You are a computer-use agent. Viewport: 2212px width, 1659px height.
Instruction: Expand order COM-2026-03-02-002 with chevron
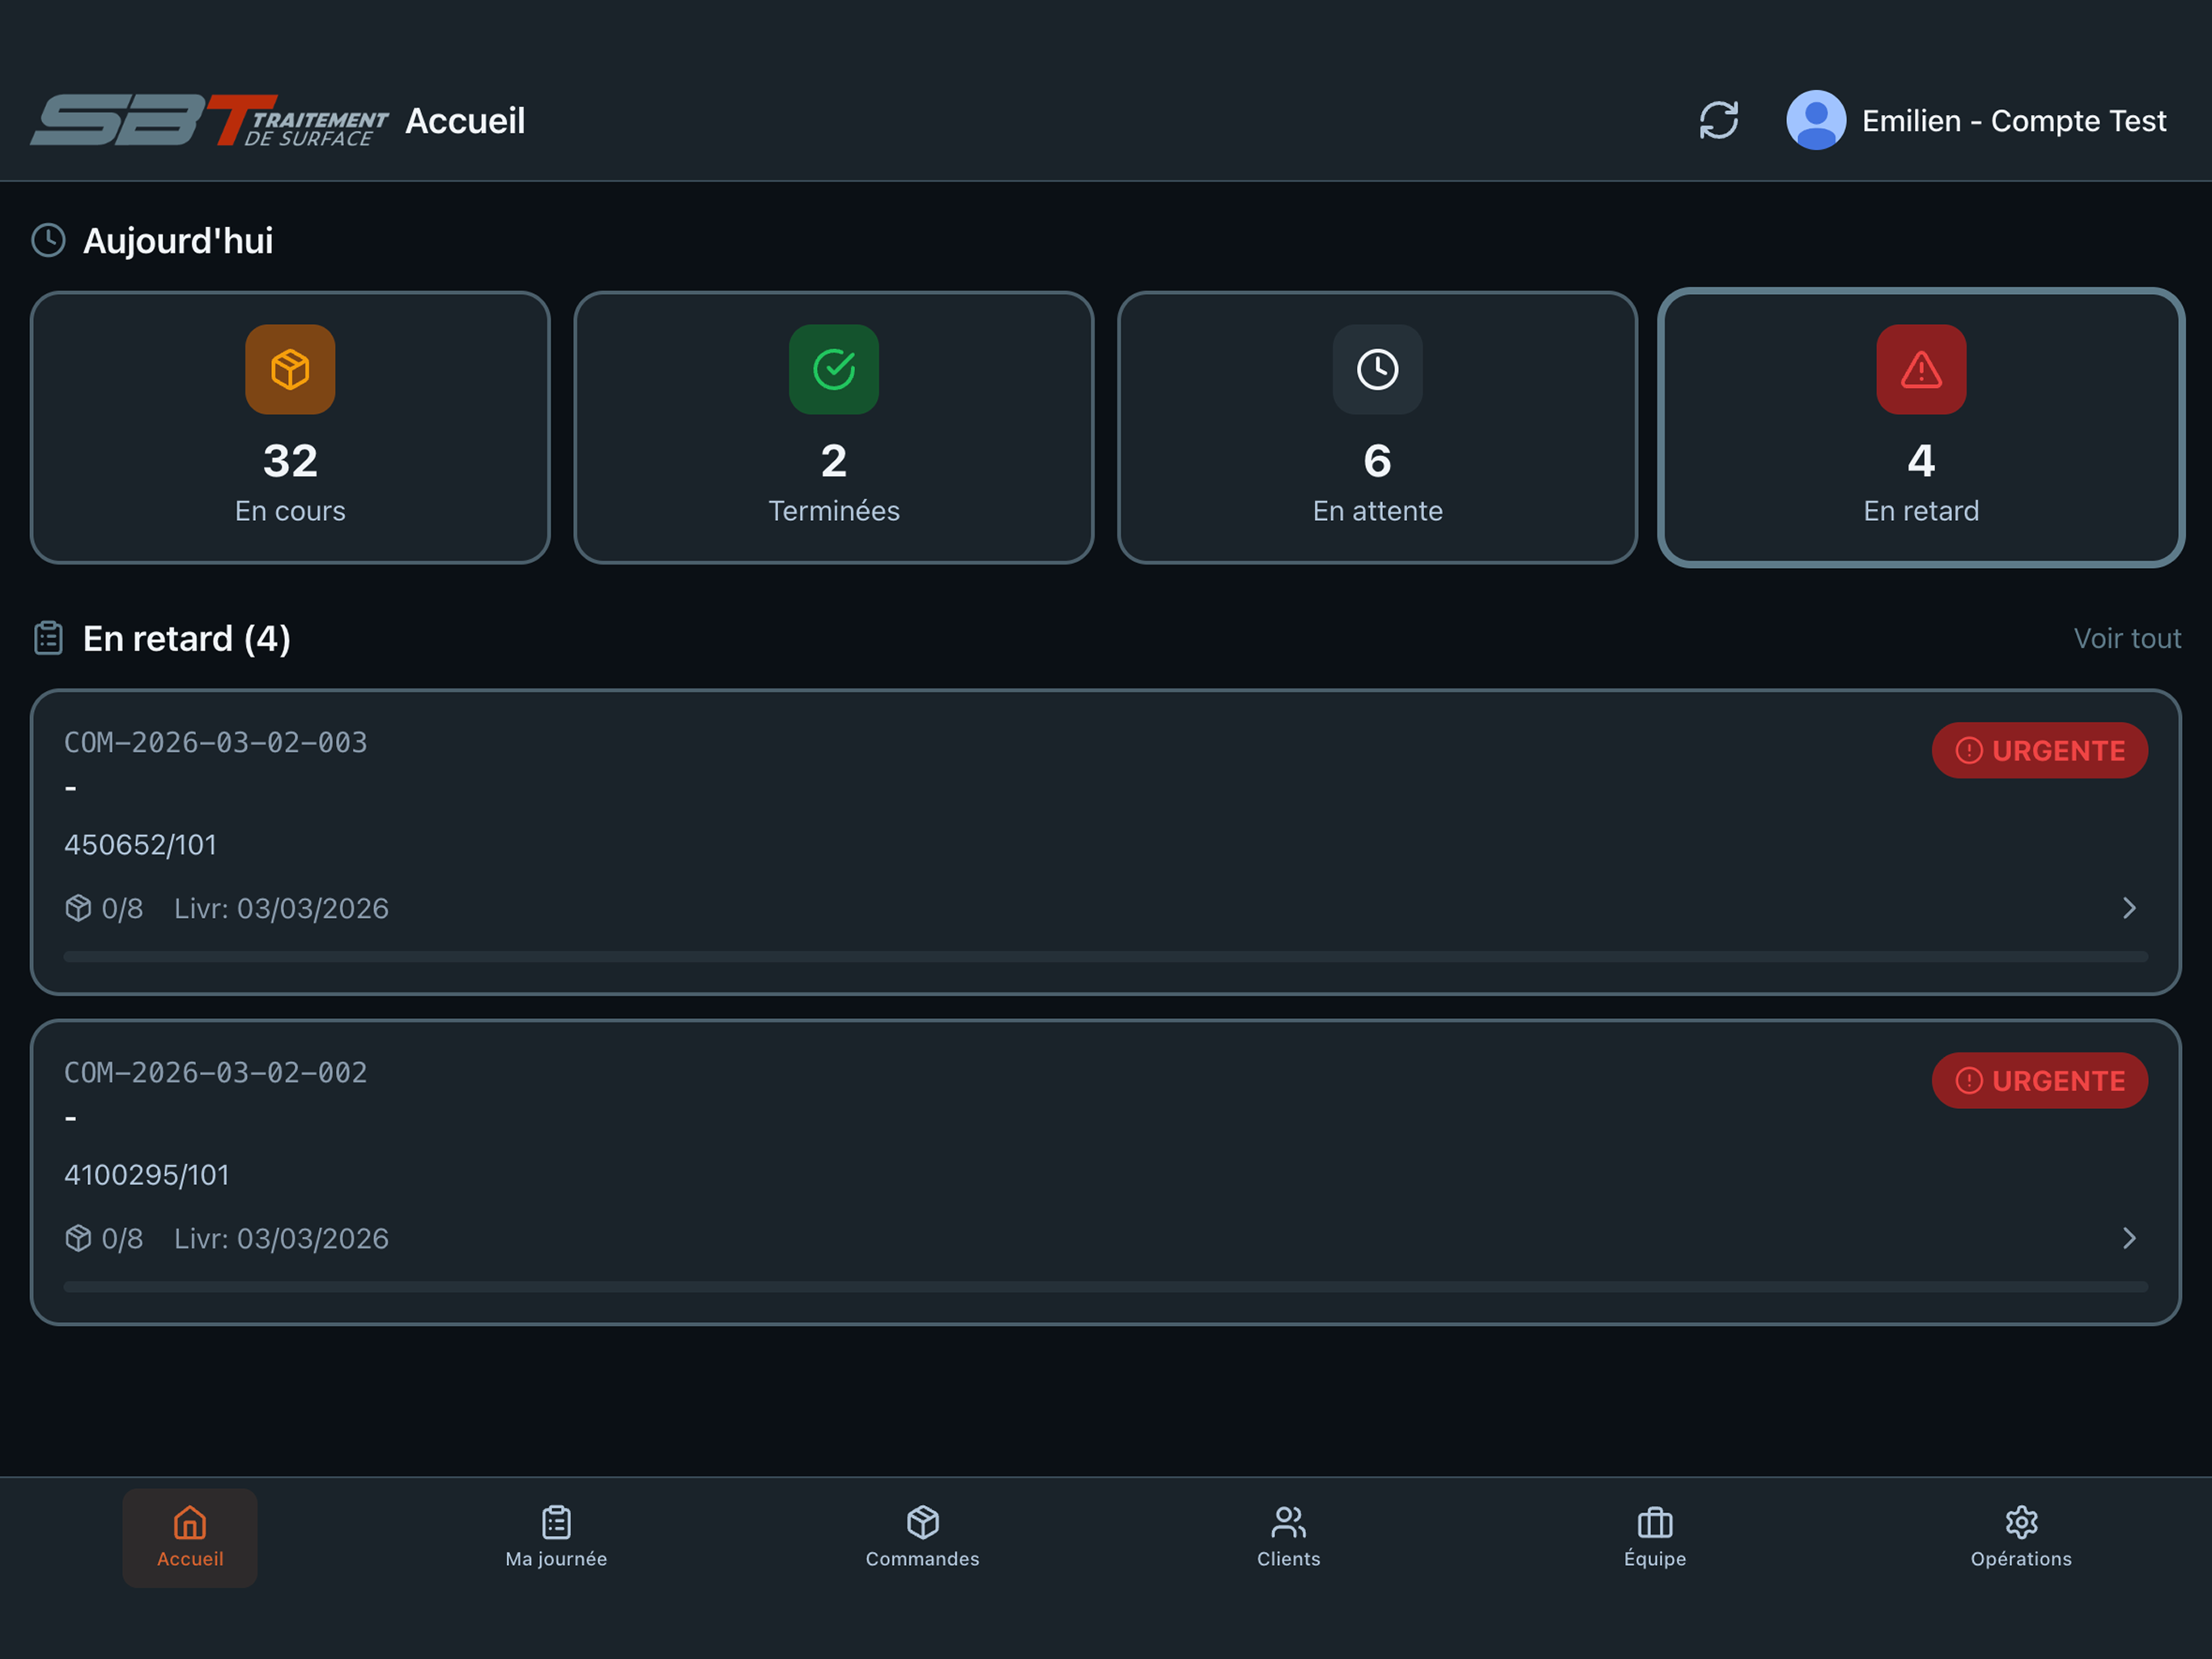tap(2128, 1238)
